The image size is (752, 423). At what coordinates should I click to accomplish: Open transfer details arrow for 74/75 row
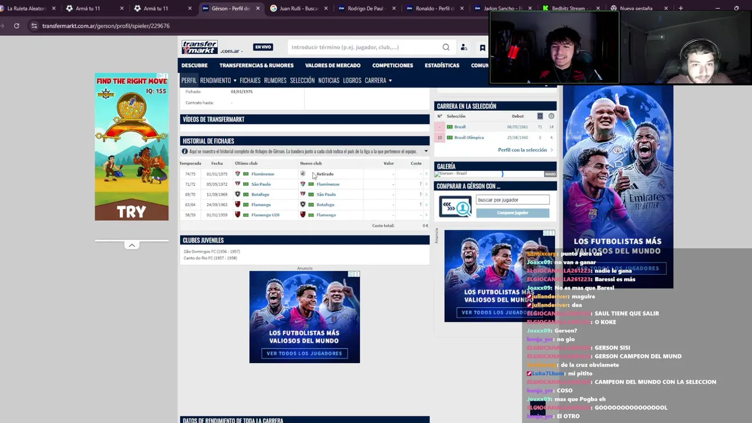(427, 174)
